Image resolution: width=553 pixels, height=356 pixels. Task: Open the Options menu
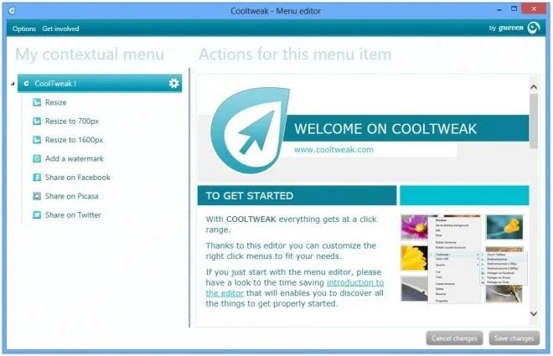24,28
